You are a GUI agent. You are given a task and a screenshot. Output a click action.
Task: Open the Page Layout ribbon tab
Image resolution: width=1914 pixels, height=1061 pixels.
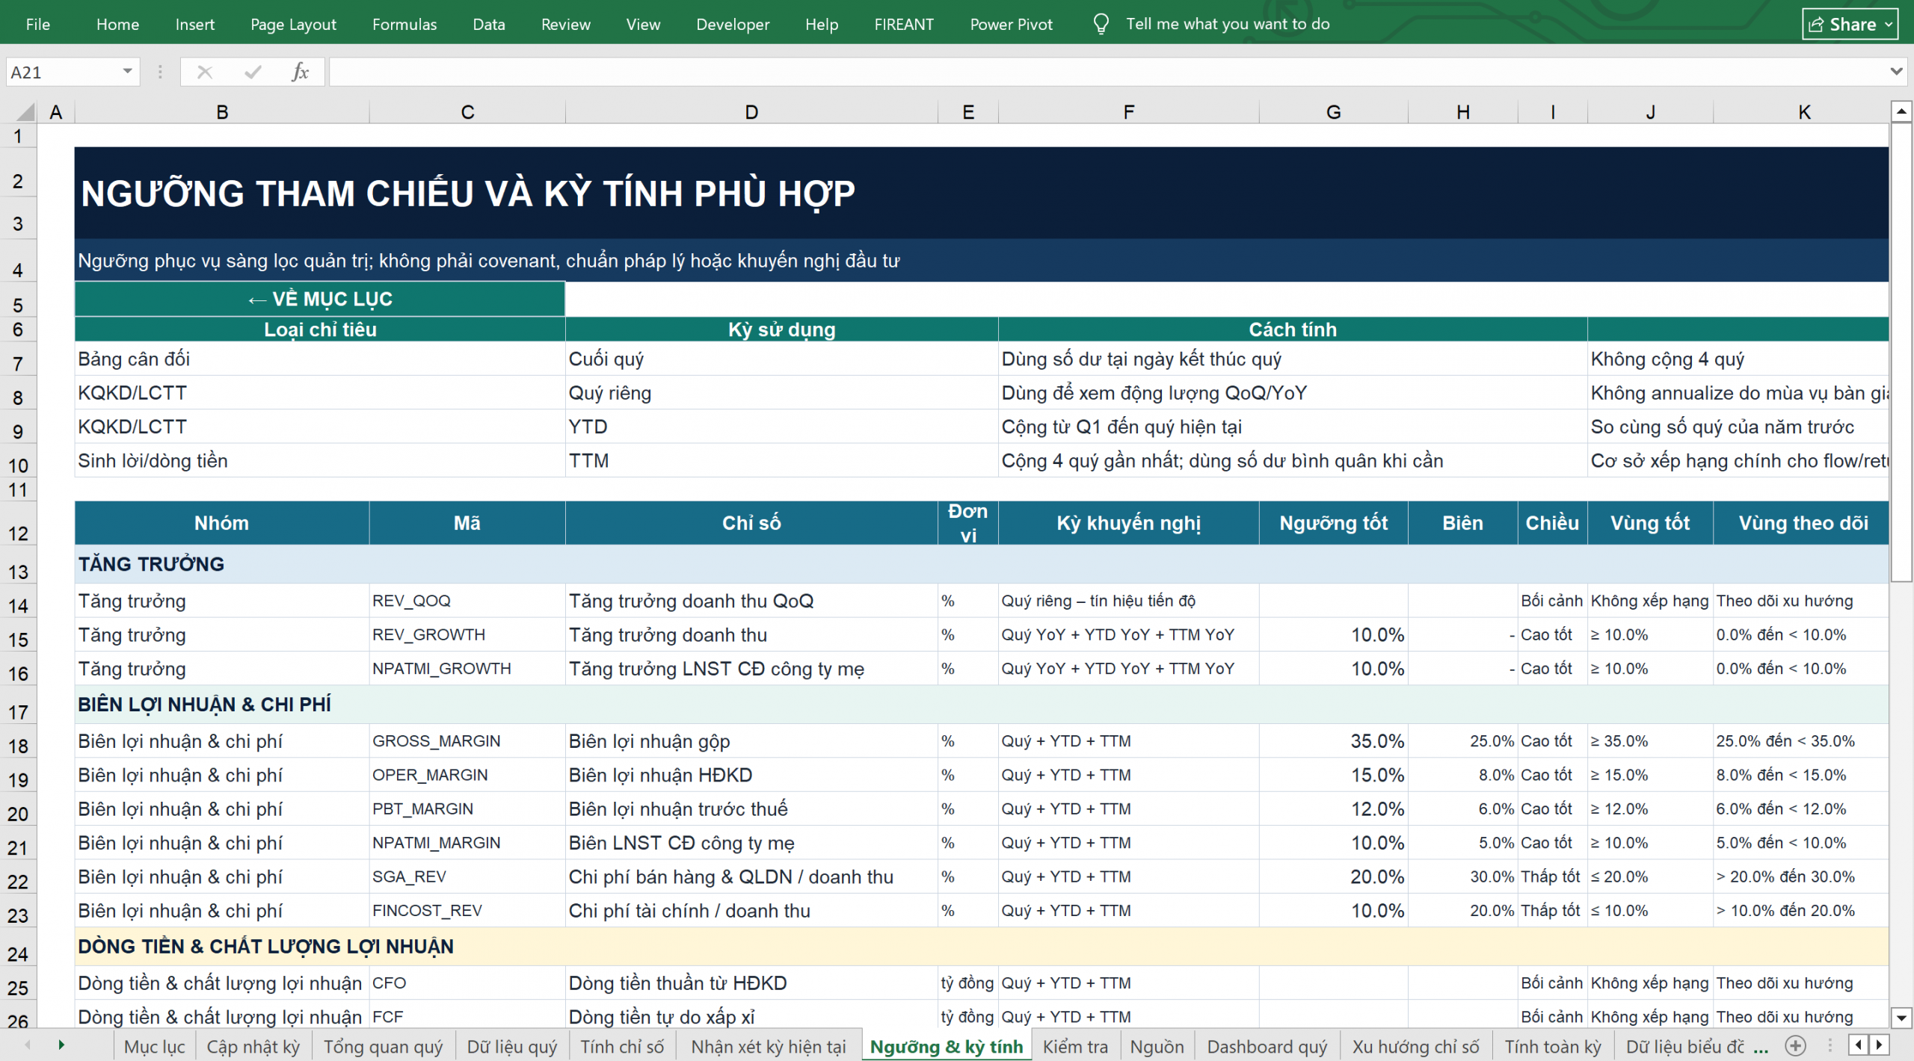point(293,24)
